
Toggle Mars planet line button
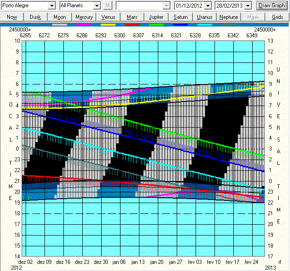tap(132, 17)
